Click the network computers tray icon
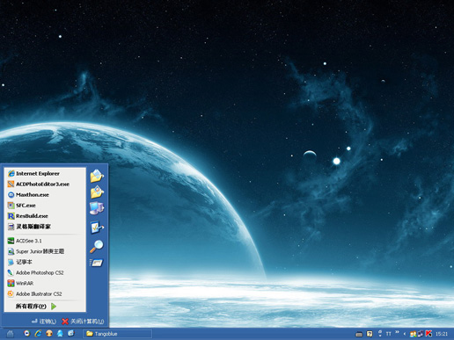Screen dimensions: 454x340 pos(421,334)
